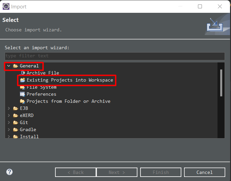This screenshot has height=181, width=231.
Task: Open help via the question mark icon
Action: click(x=9, y=172)
